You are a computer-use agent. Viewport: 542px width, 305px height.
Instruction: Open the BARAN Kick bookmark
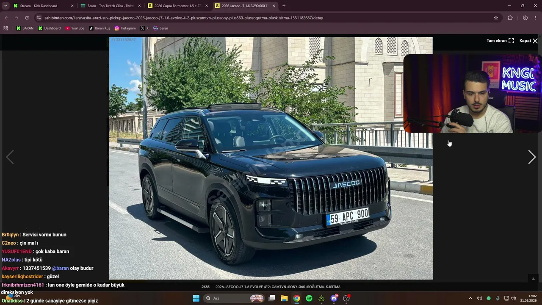[25, 28]
